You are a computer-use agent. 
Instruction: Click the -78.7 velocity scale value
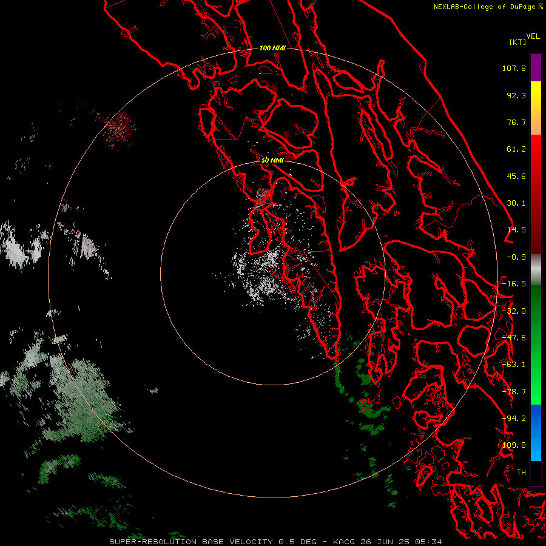[514, 392]
